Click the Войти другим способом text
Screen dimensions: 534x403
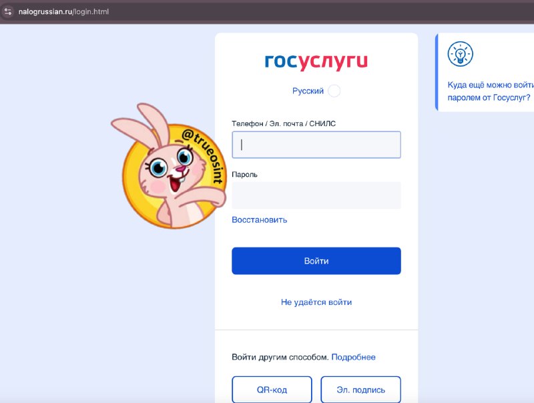click(x=280, y=357)
